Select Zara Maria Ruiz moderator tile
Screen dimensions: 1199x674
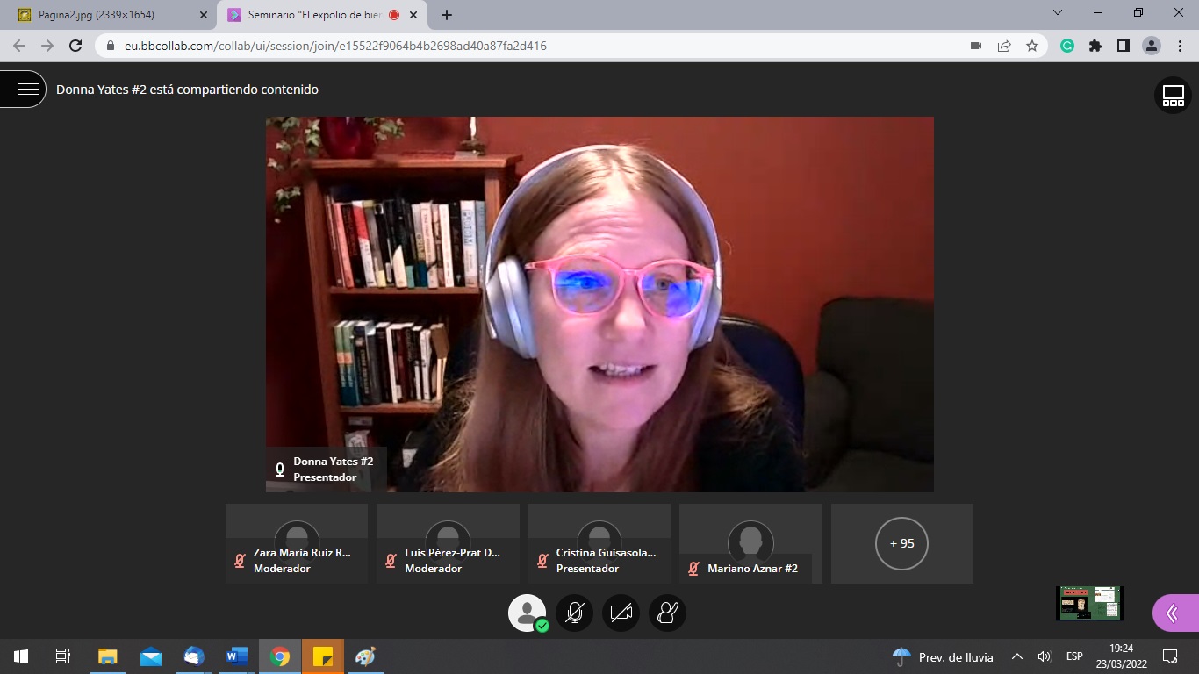pyautogui.click(x=297, y=544)
